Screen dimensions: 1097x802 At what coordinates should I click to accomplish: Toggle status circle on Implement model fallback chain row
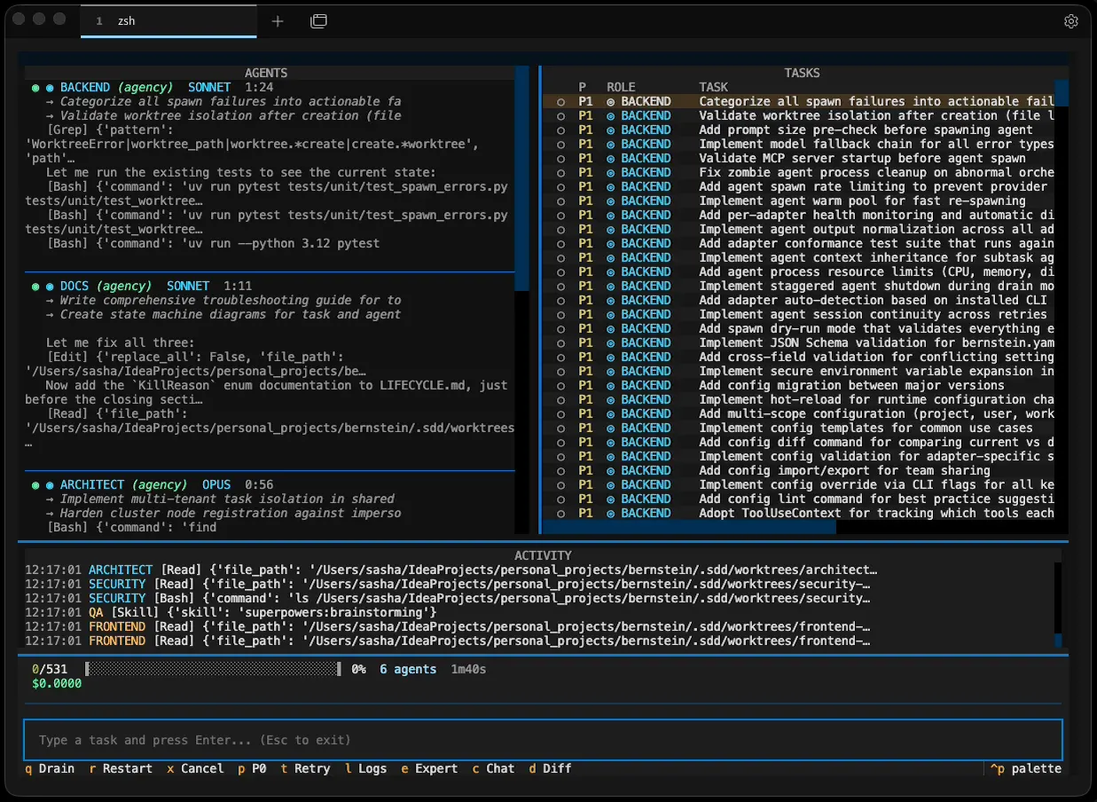coord(560,145)
